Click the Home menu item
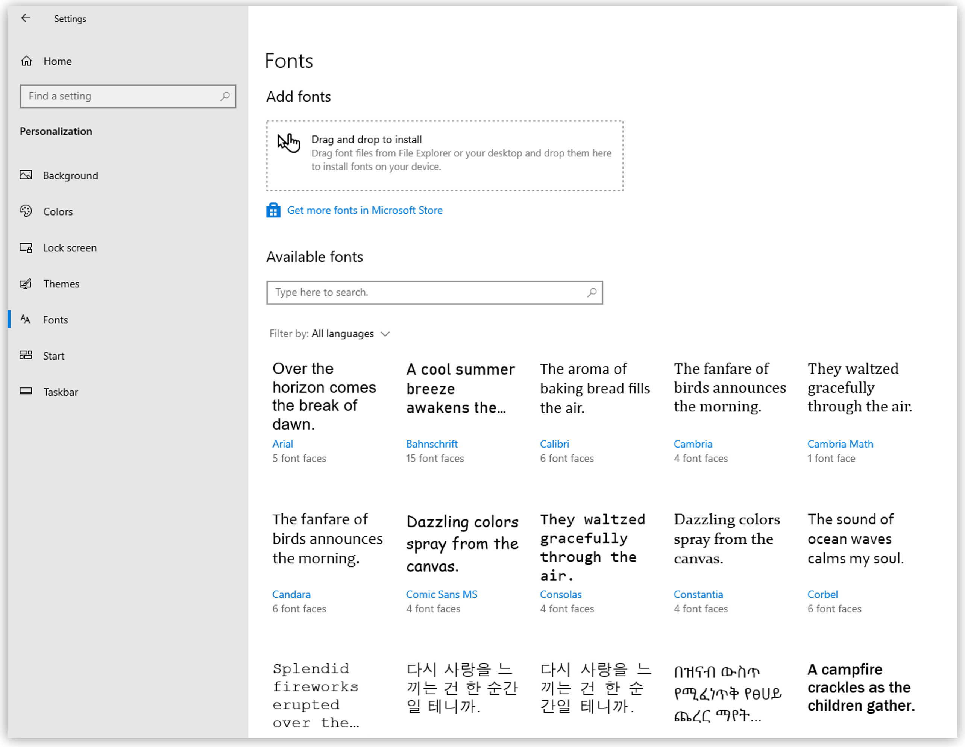The image size is (965, 747). pyautogui.click(x=59, y=60)
